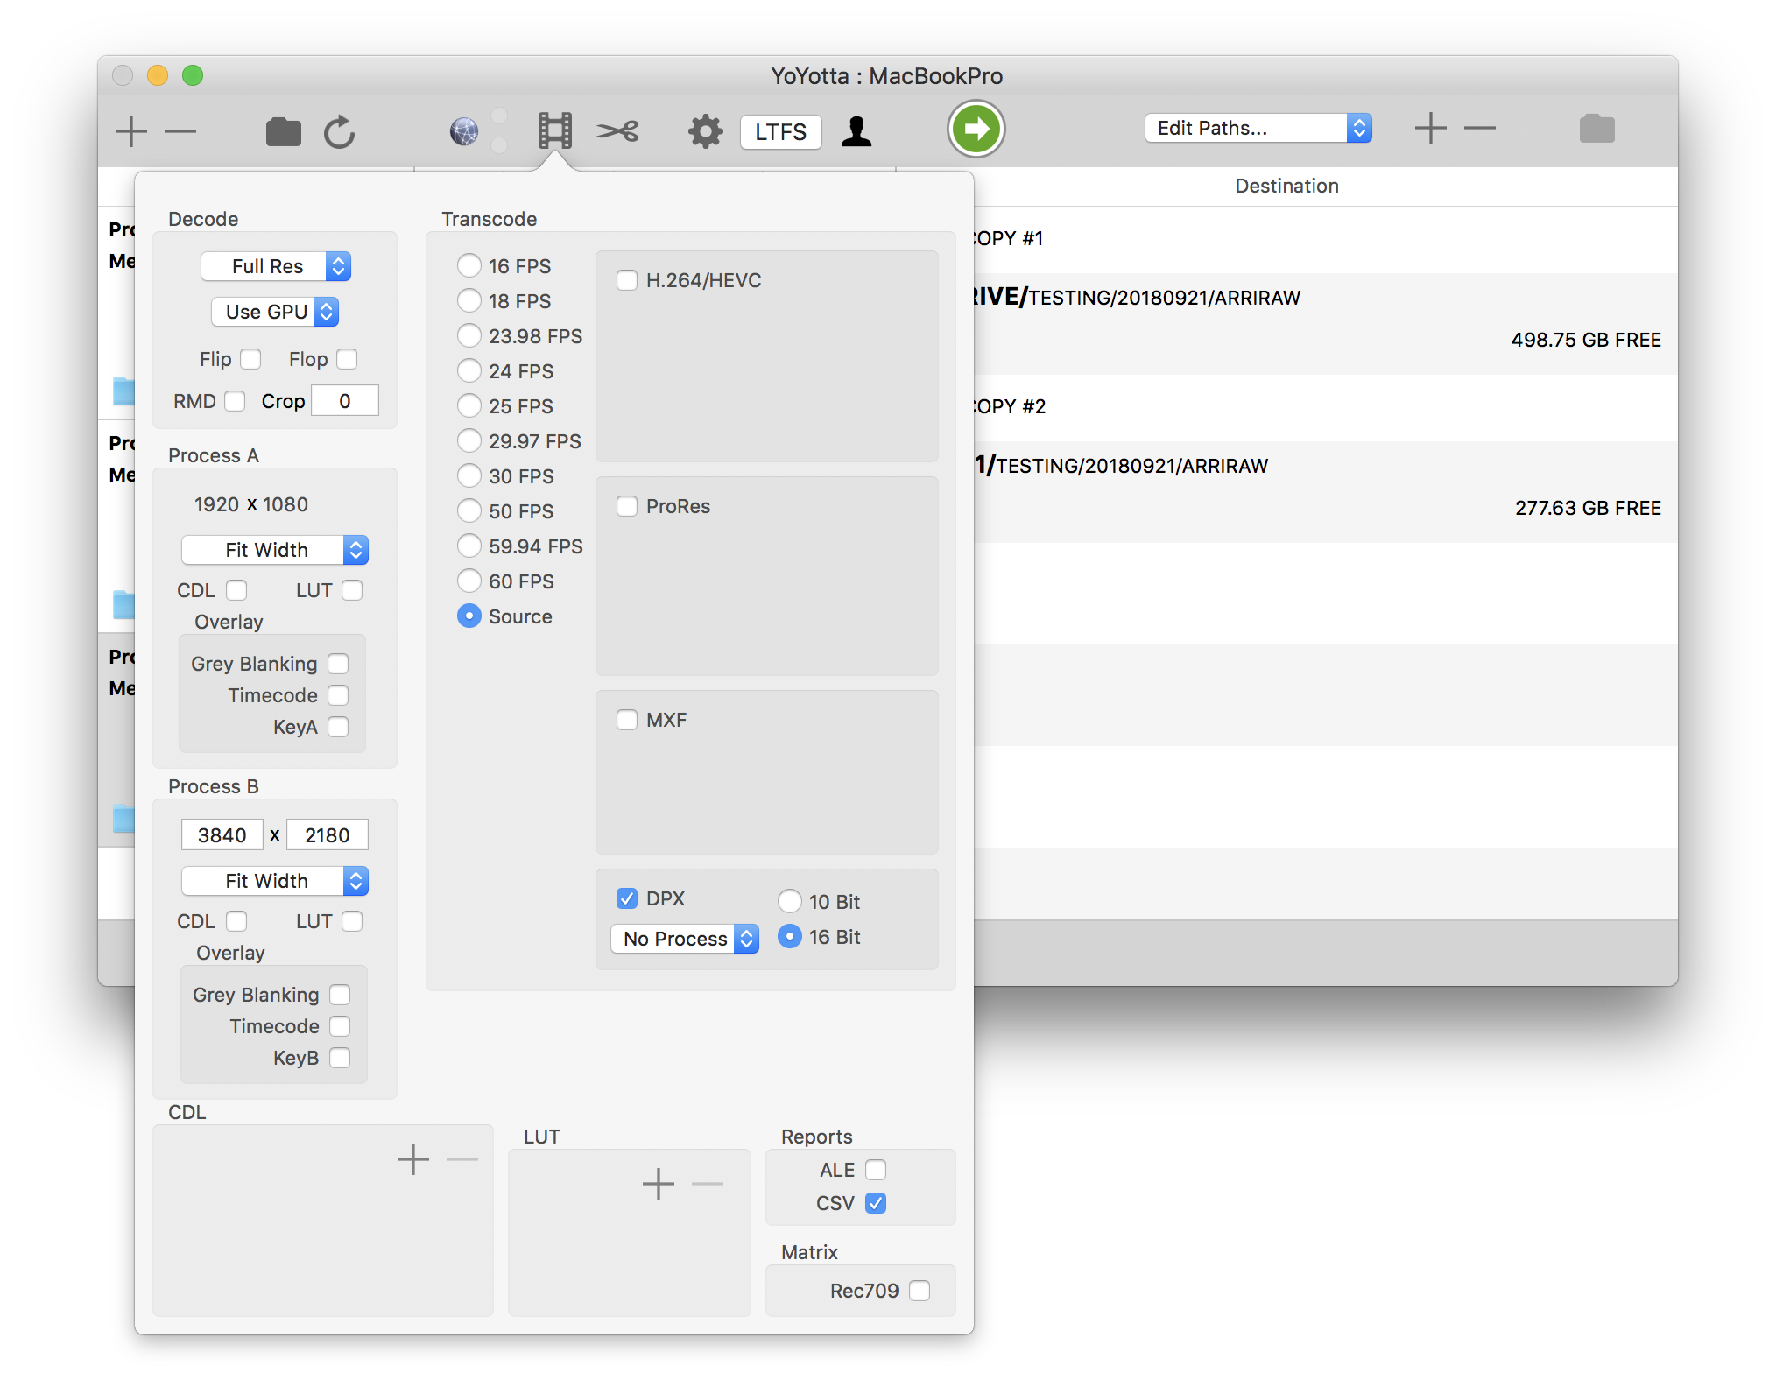Select 10 Bit DPX depth
Viewport: 1776px width, 1394px height.
790,901
